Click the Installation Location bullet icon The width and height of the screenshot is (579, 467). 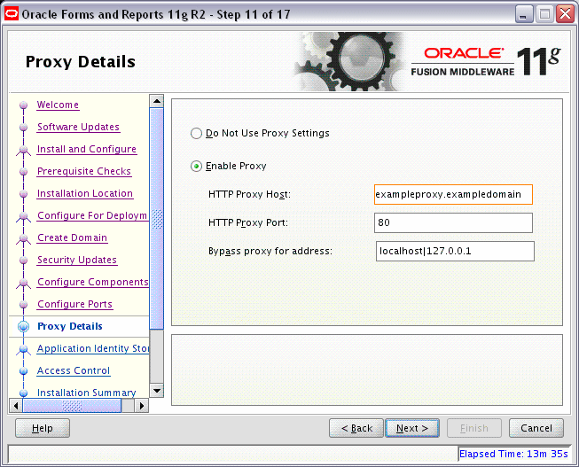[x=24, y=194]
